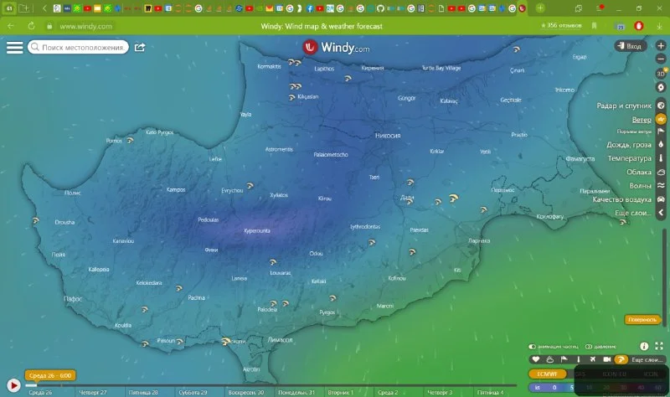670x397 pixels.
Task: Click the 'Вход' login button
Action: [628, 47]
